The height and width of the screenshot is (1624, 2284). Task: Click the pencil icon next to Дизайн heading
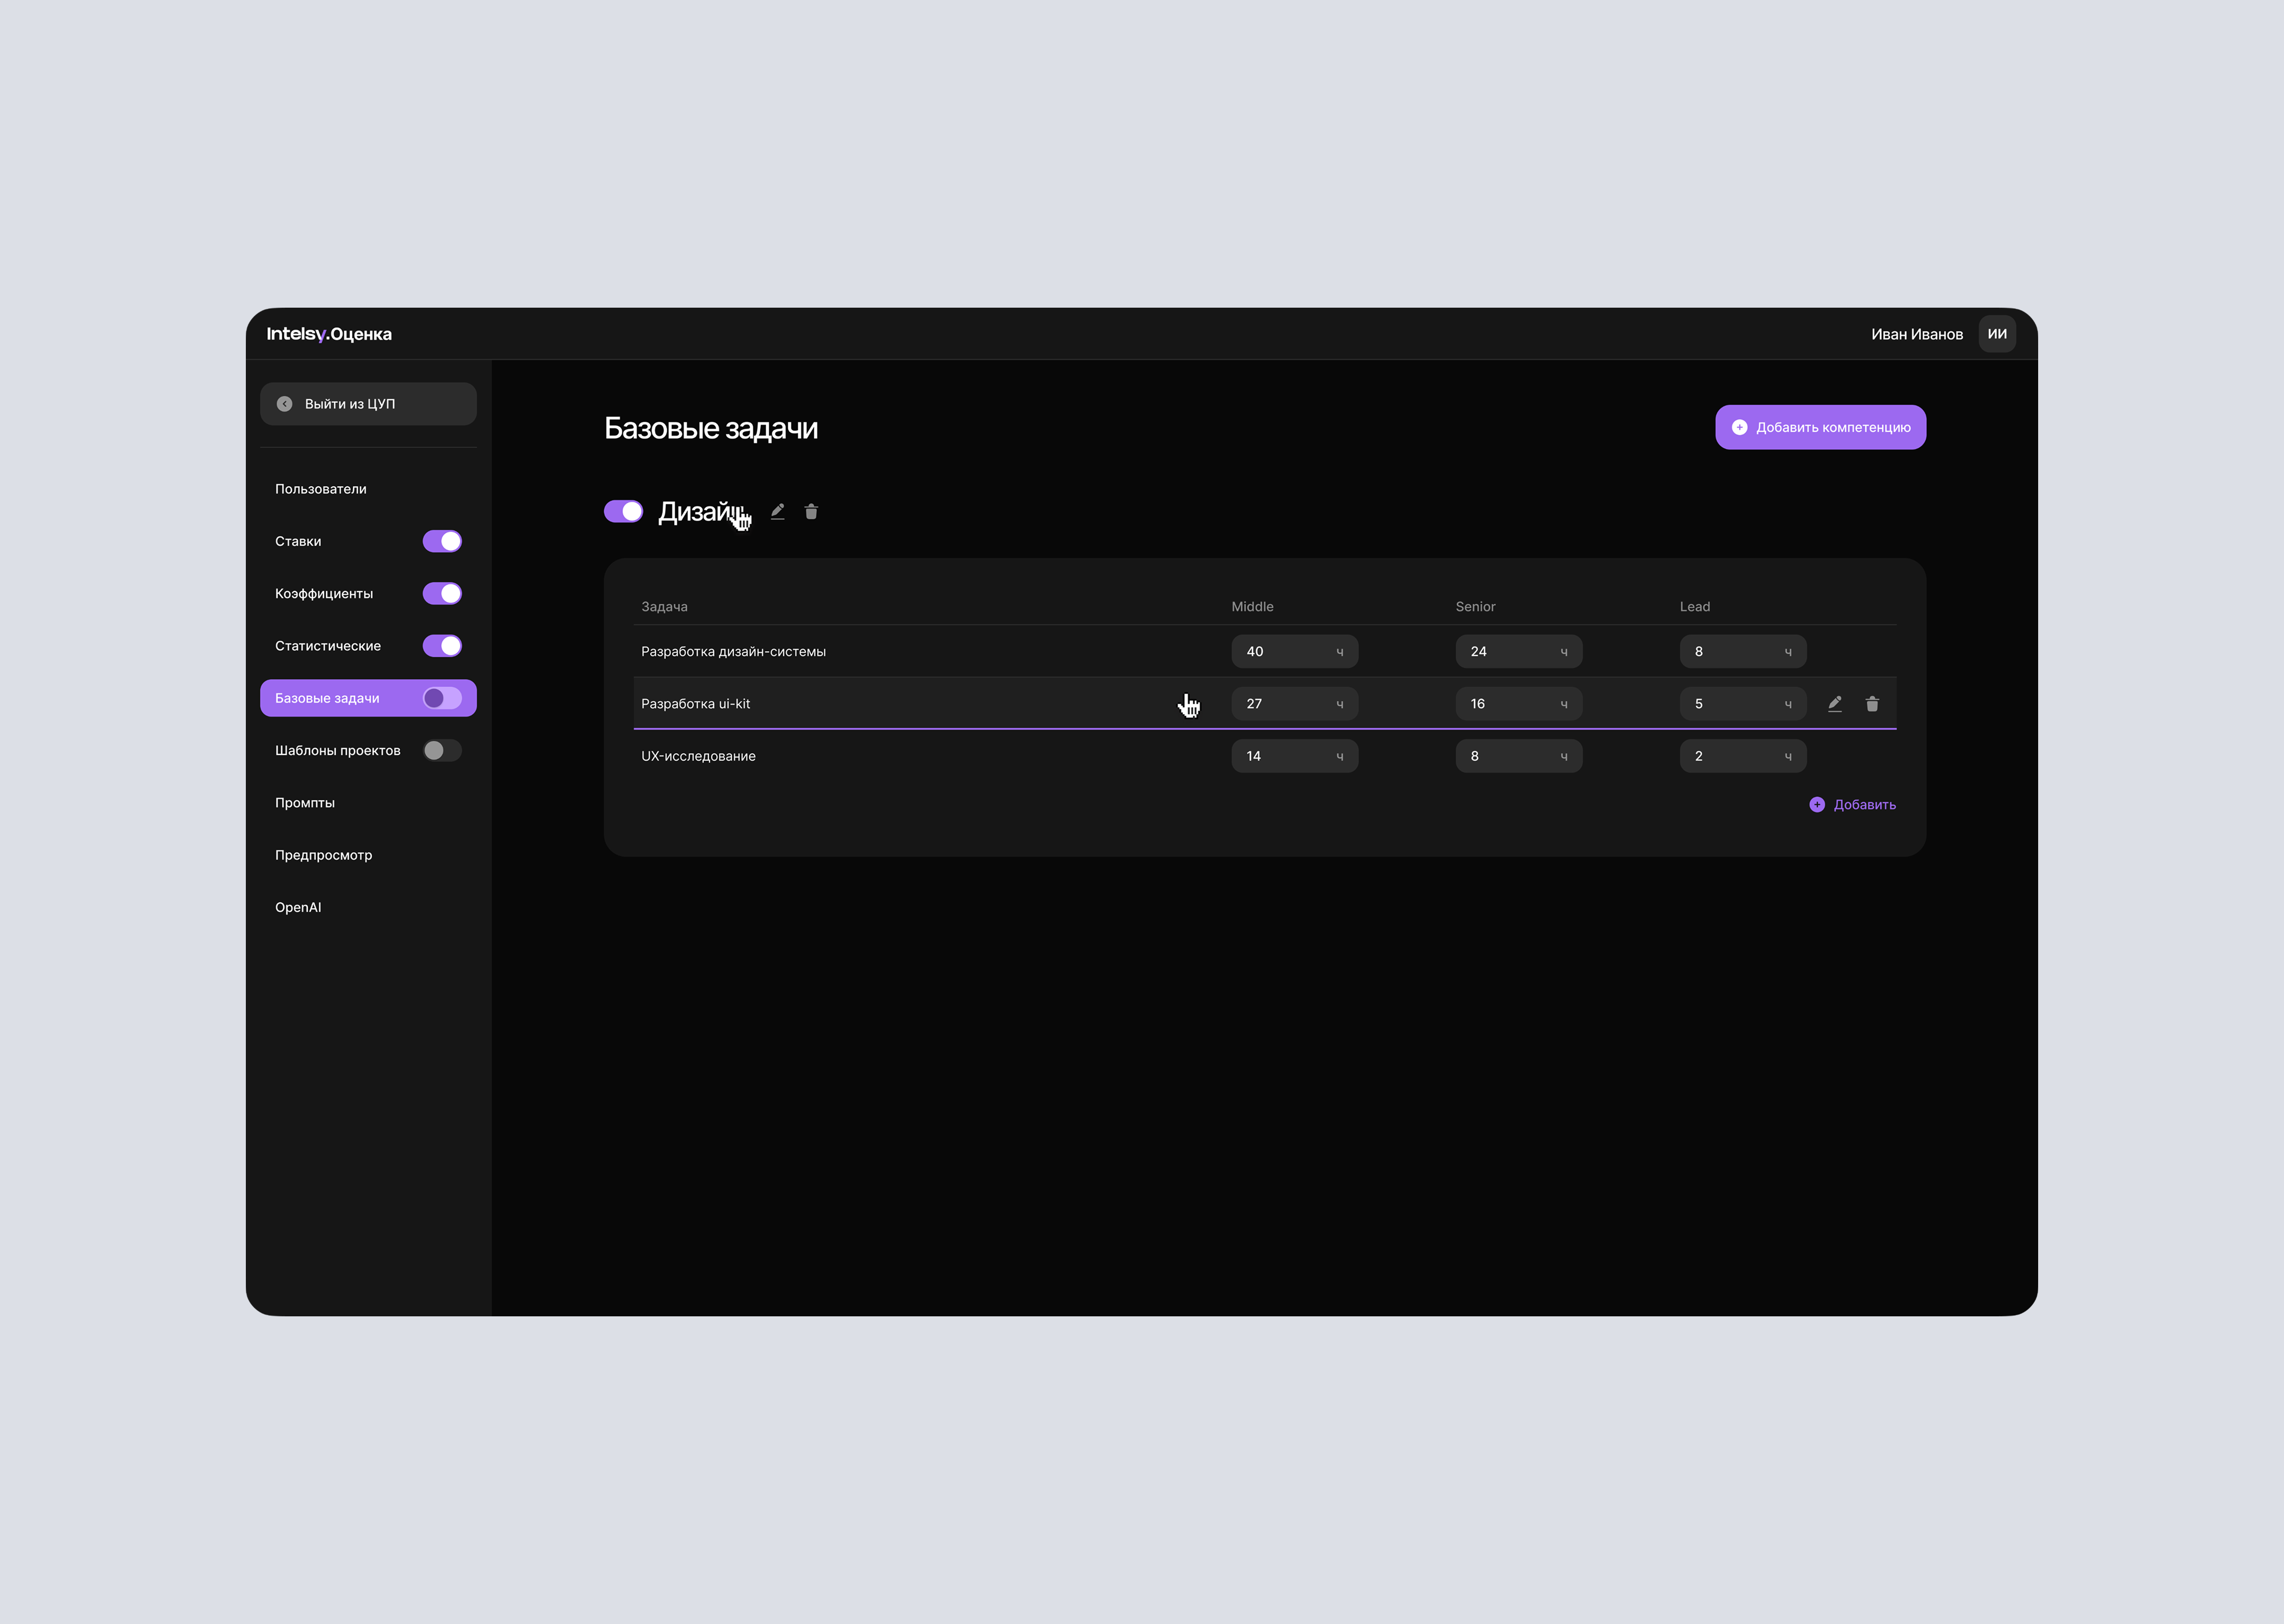pyautogui.click(x=777, y=512)
